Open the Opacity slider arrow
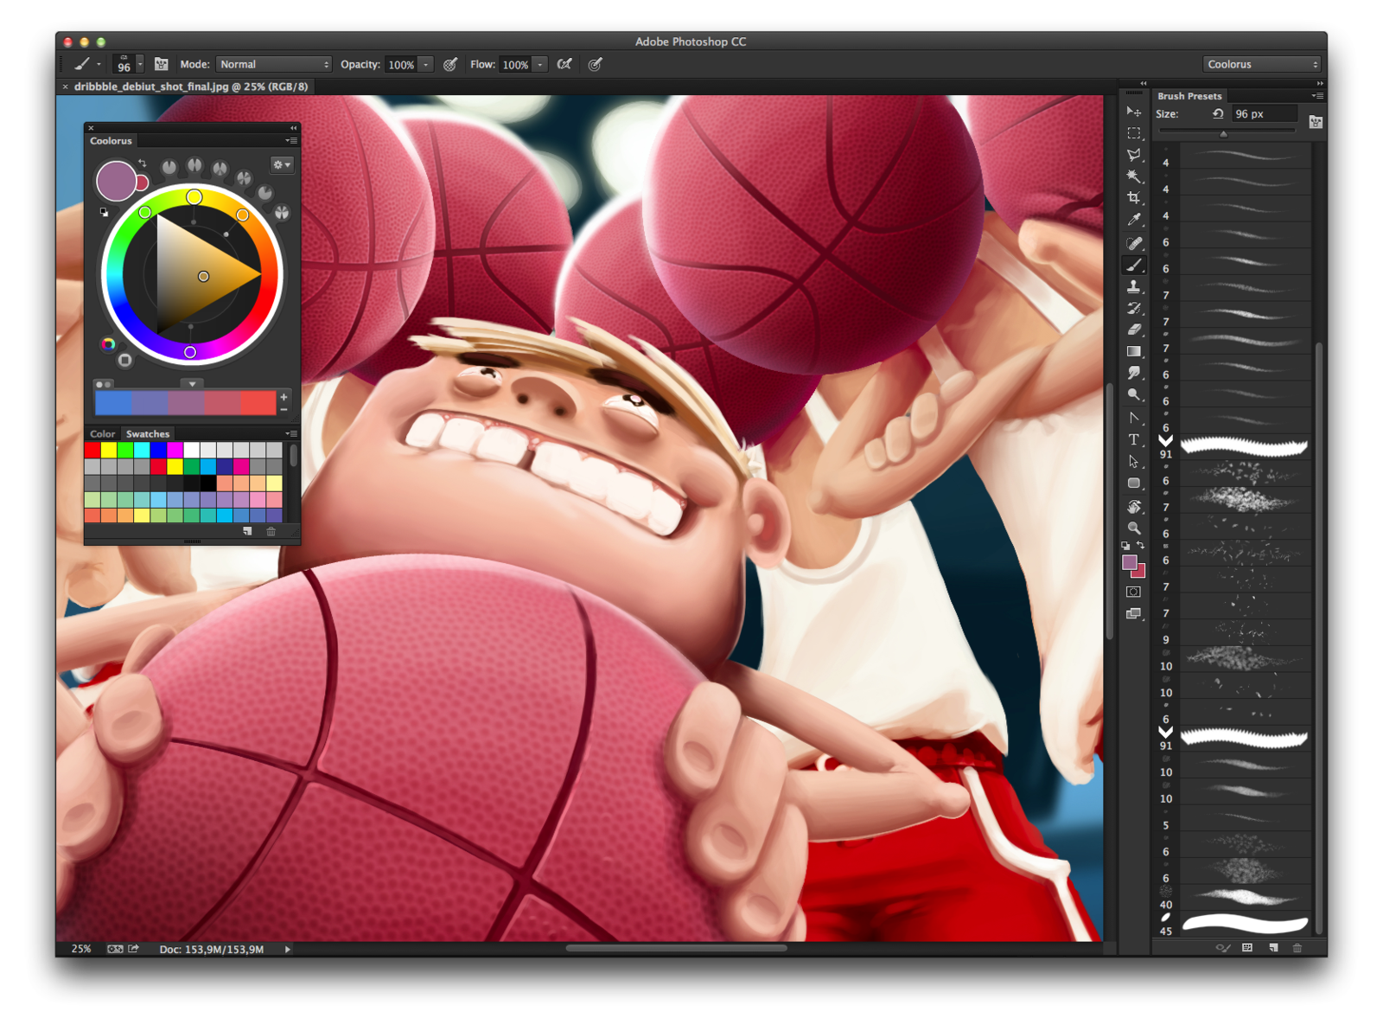Image resolution: width=1383 pixels, height=1031 pixels. [x=425, y=64]
